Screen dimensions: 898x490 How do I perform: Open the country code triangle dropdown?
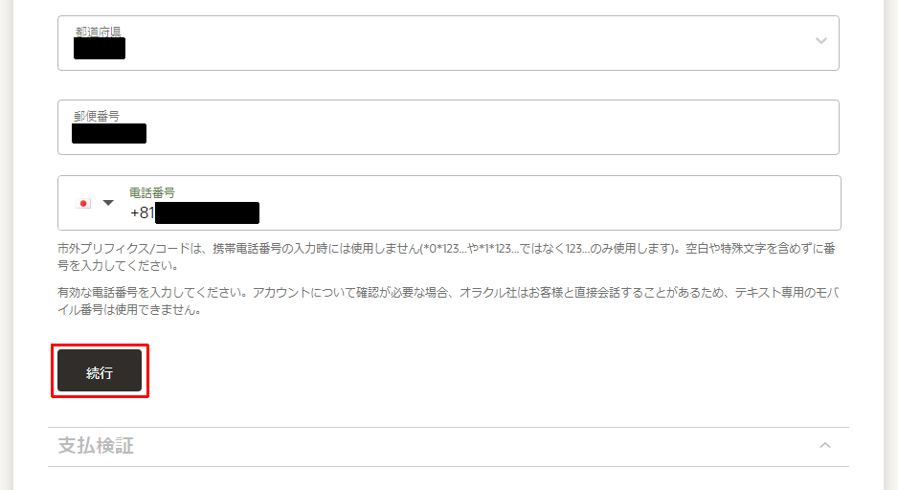tap(108, 203)
